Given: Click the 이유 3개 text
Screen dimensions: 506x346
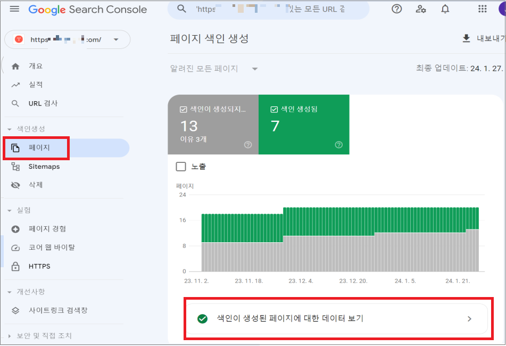Looking at the screenshot, I should [x=193, y=139].
